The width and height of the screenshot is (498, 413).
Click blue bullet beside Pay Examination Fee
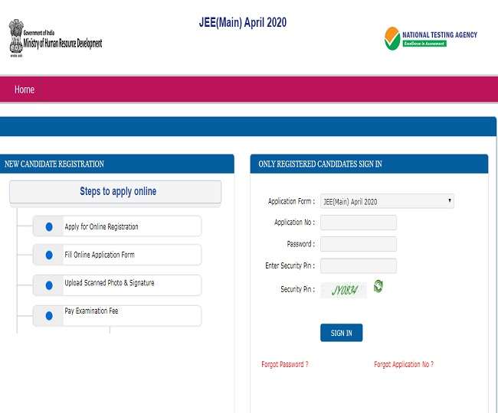point(49,315)
